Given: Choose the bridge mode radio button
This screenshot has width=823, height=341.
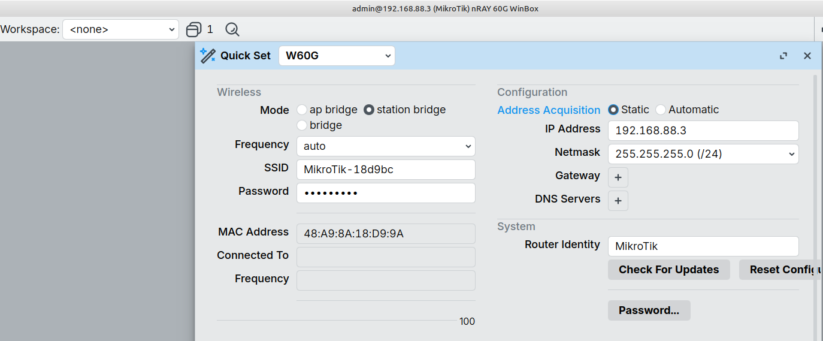Looking at the screenshot, I should (302, 125).
